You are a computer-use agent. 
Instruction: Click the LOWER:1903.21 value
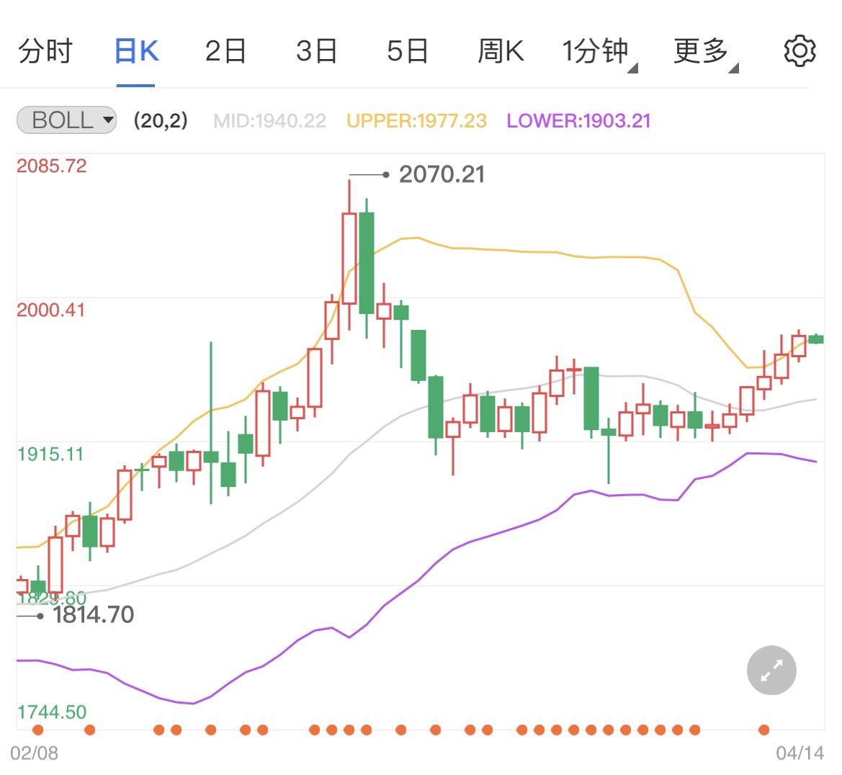[578, 121]
